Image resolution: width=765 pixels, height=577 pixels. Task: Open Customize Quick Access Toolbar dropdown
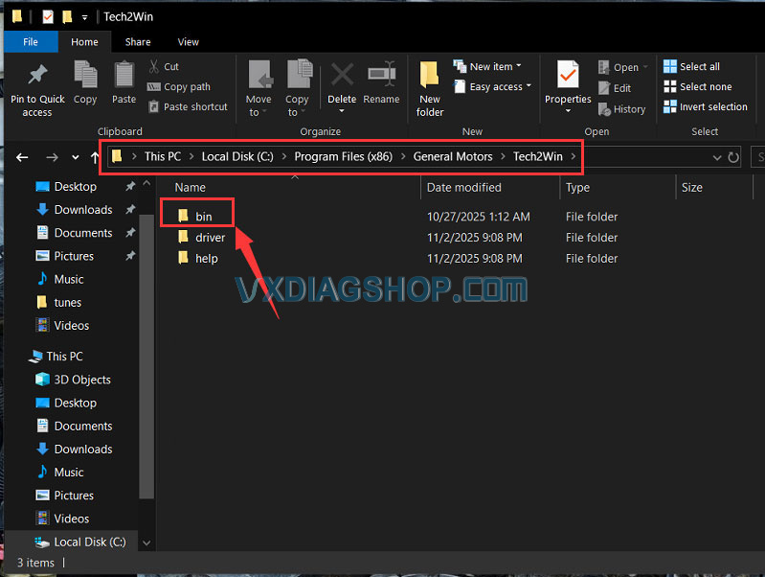(84, 17)
